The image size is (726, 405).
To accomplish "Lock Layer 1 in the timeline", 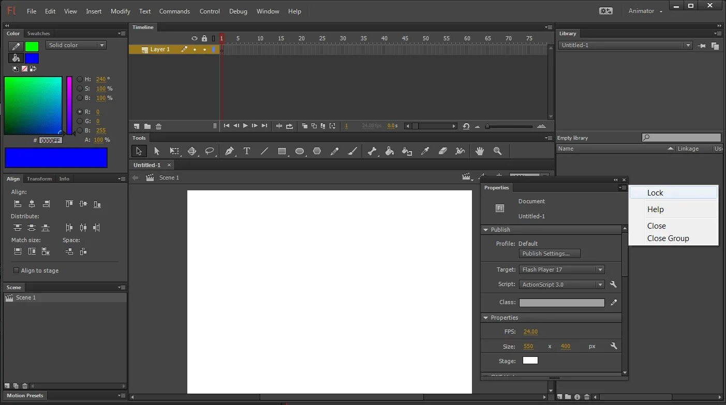I will 204,49.
